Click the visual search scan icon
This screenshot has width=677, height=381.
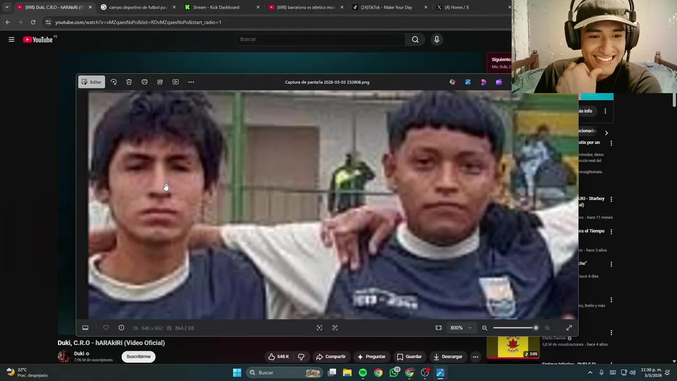click(x=319, y=328)
